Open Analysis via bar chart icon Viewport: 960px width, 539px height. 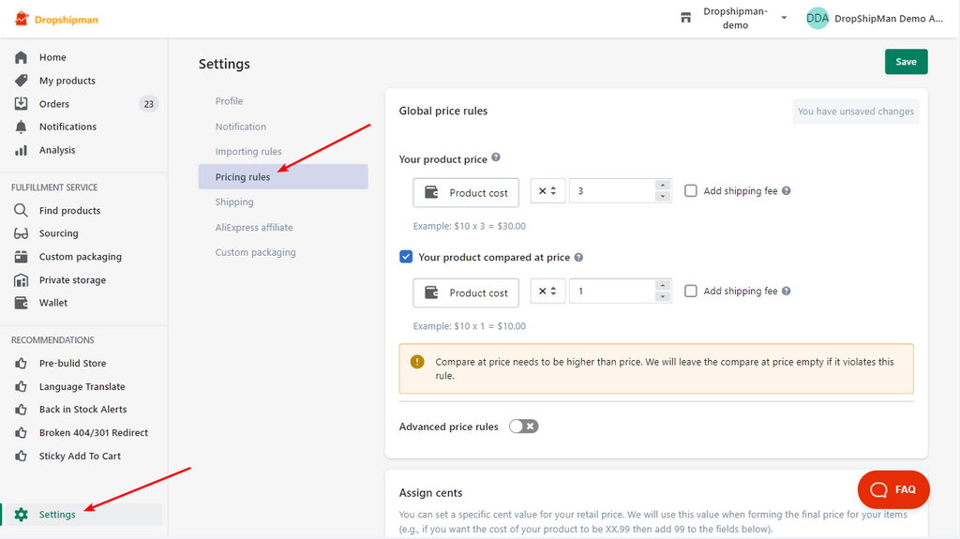[21, 150]
